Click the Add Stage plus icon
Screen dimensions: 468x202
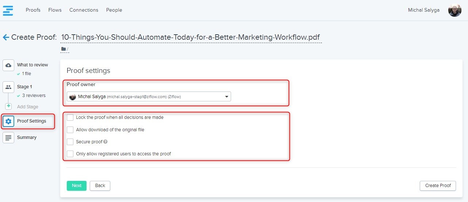[x=8, y=106]
